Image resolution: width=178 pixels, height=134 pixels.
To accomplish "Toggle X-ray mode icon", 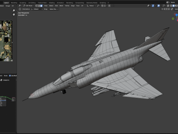I will tap(168, 6).
